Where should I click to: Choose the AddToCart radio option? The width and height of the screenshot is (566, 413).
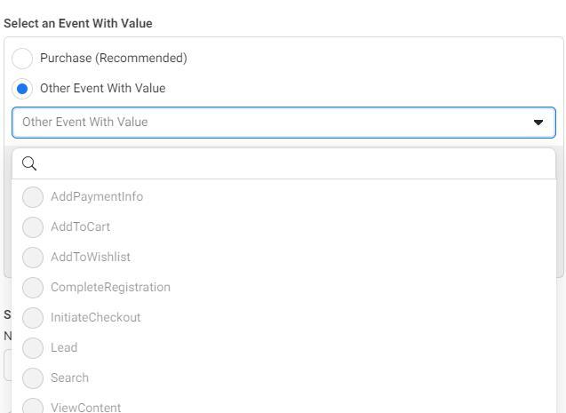click(33, 227)
